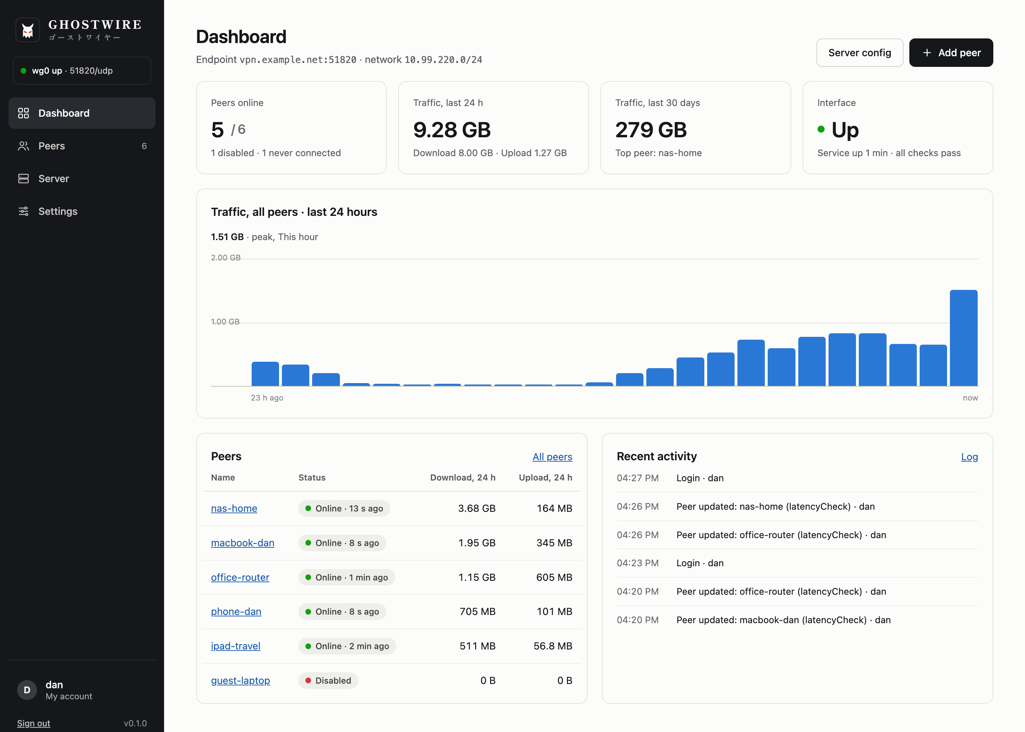The height and width of the screenshot is (732, 1025).
Task: Click the '705 MB' download value
Action: tap(478, 612)
